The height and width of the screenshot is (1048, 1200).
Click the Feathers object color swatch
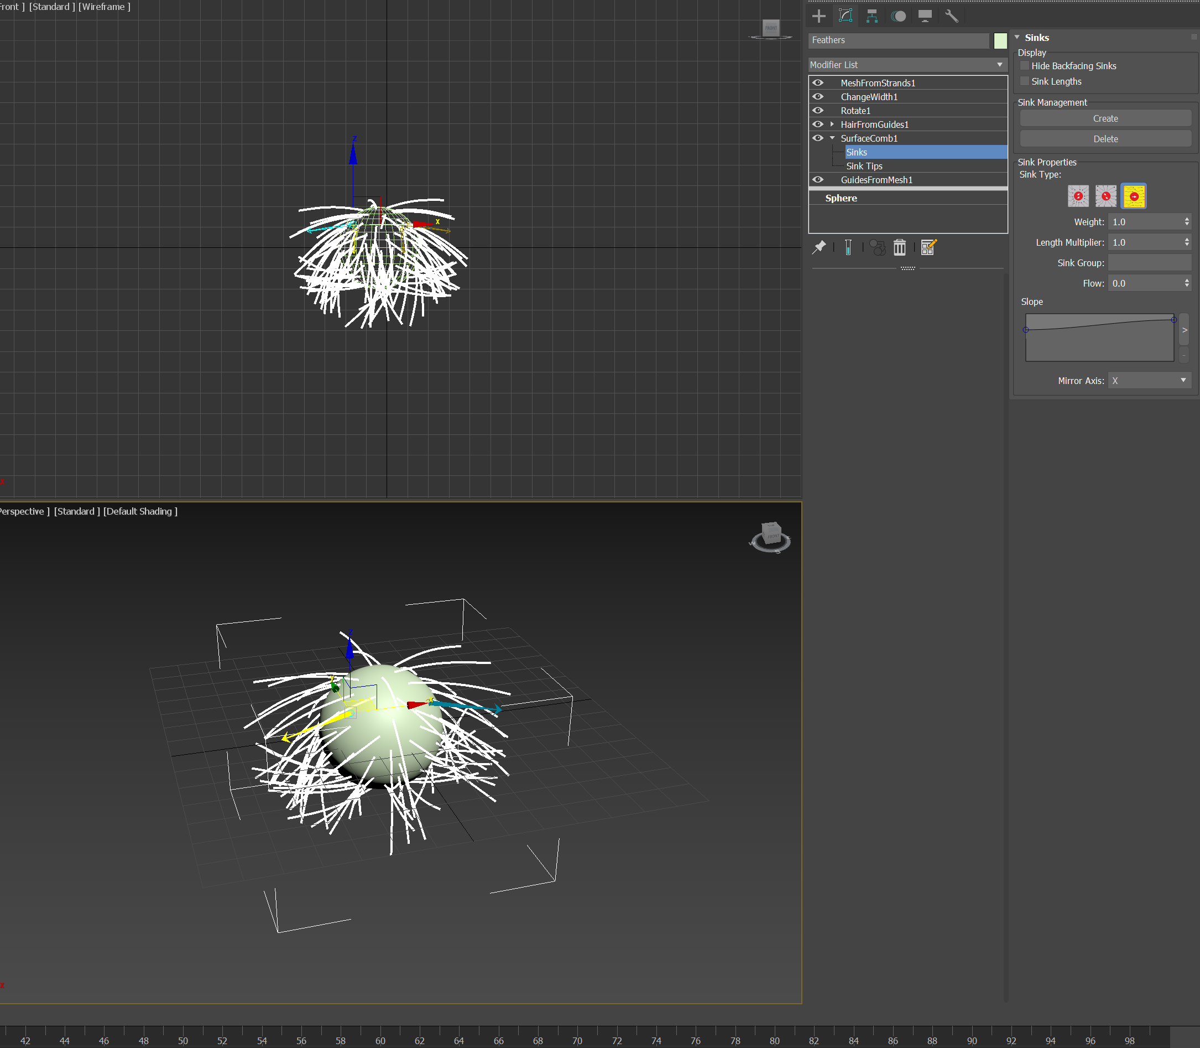1000,40
